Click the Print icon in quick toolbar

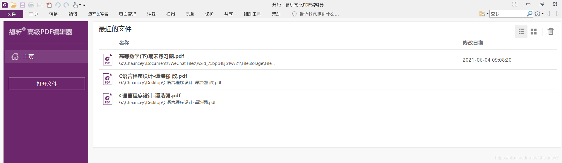31,5
